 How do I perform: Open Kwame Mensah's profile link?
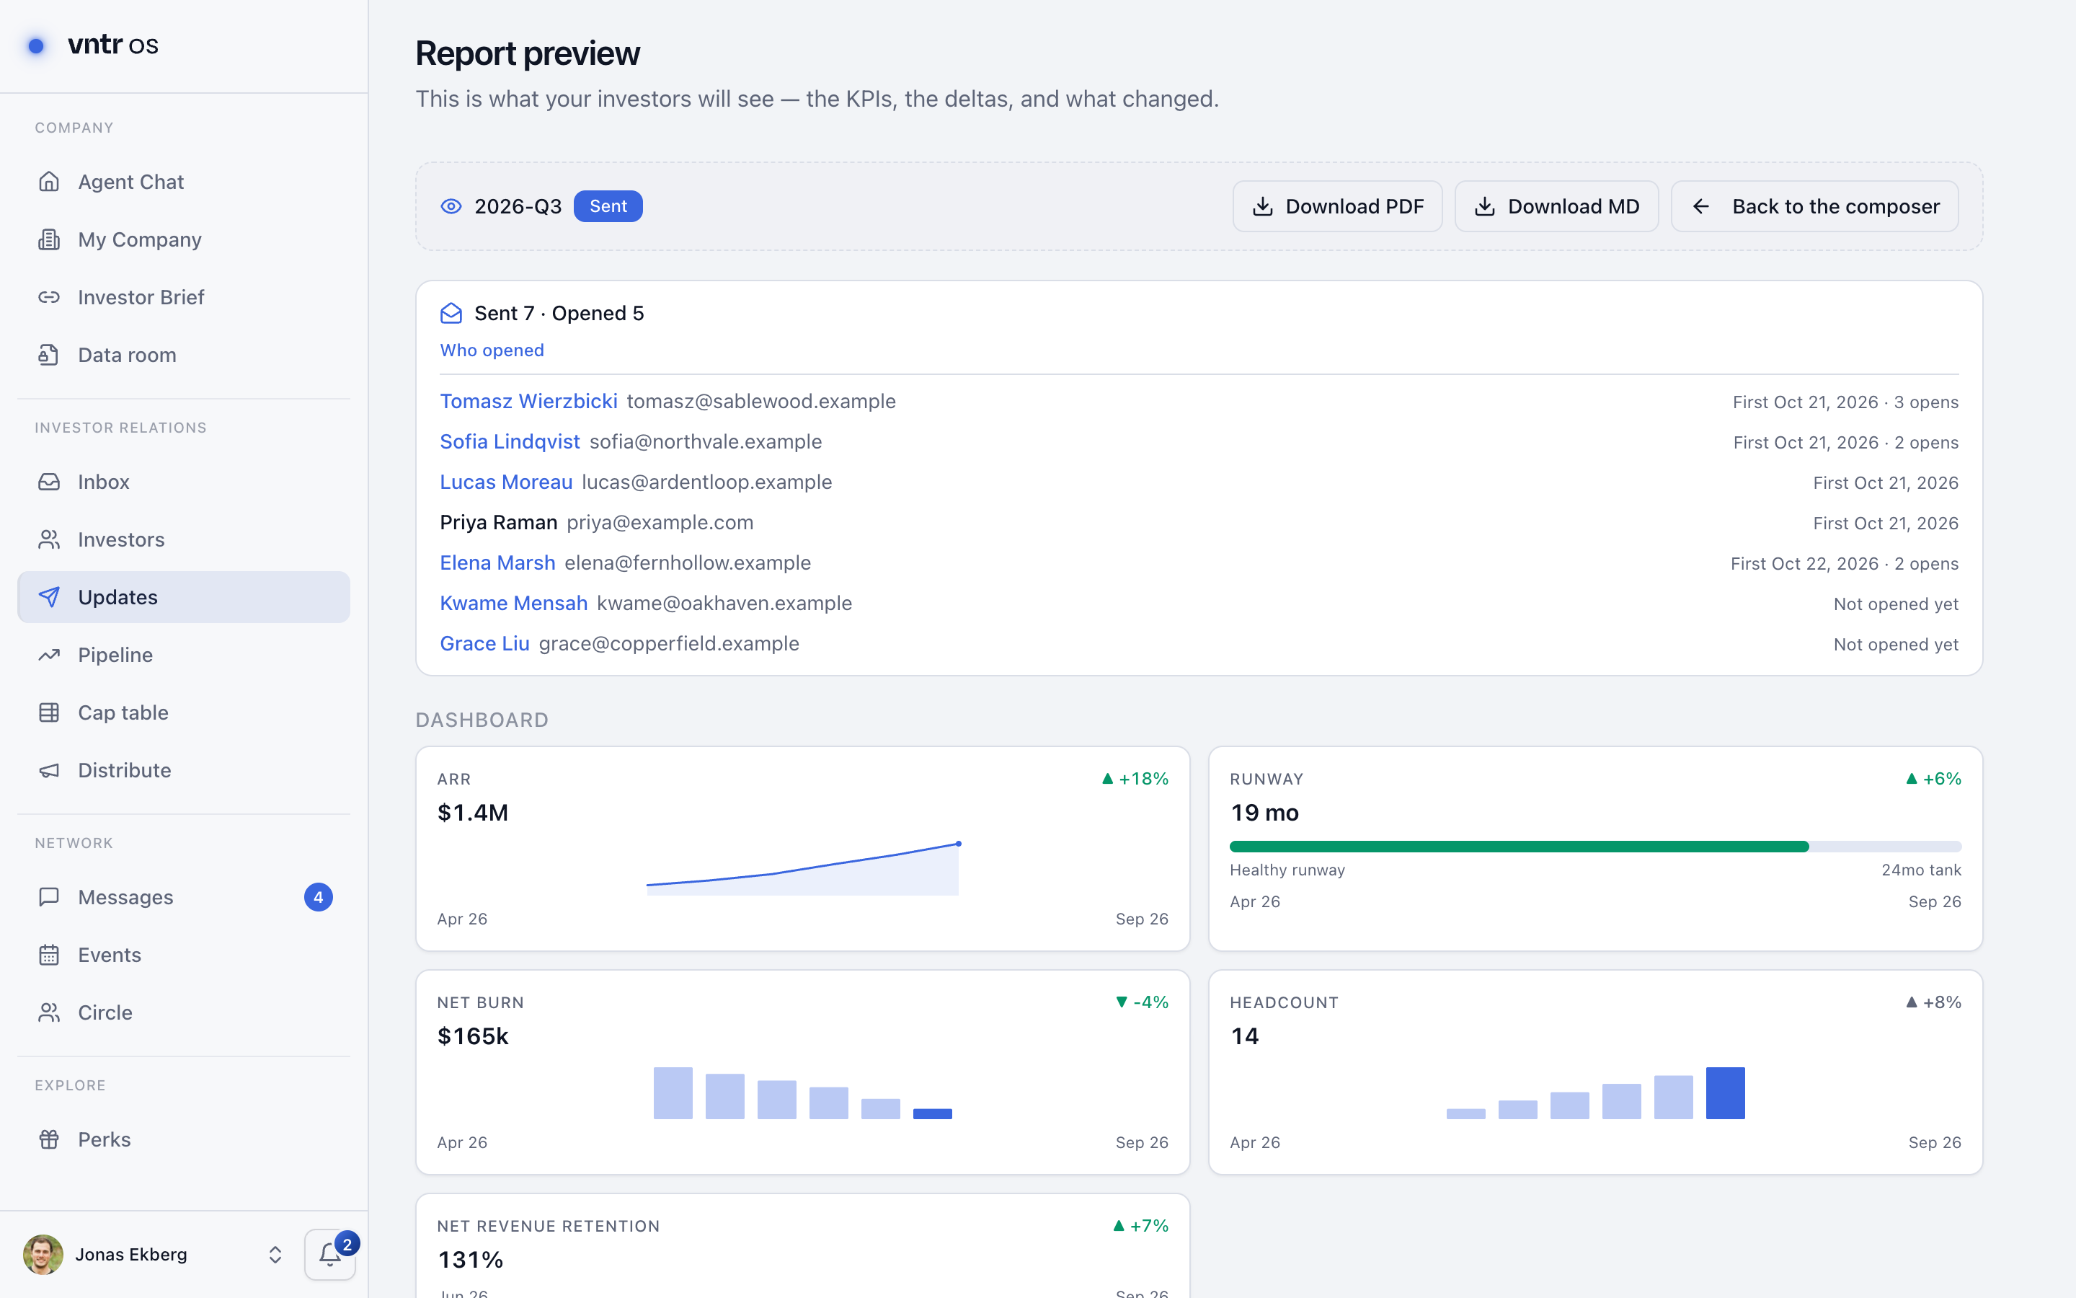[x=514, y=603]
